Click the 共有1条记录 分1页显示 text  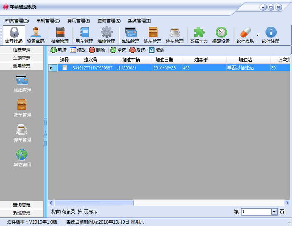[74, 212]
